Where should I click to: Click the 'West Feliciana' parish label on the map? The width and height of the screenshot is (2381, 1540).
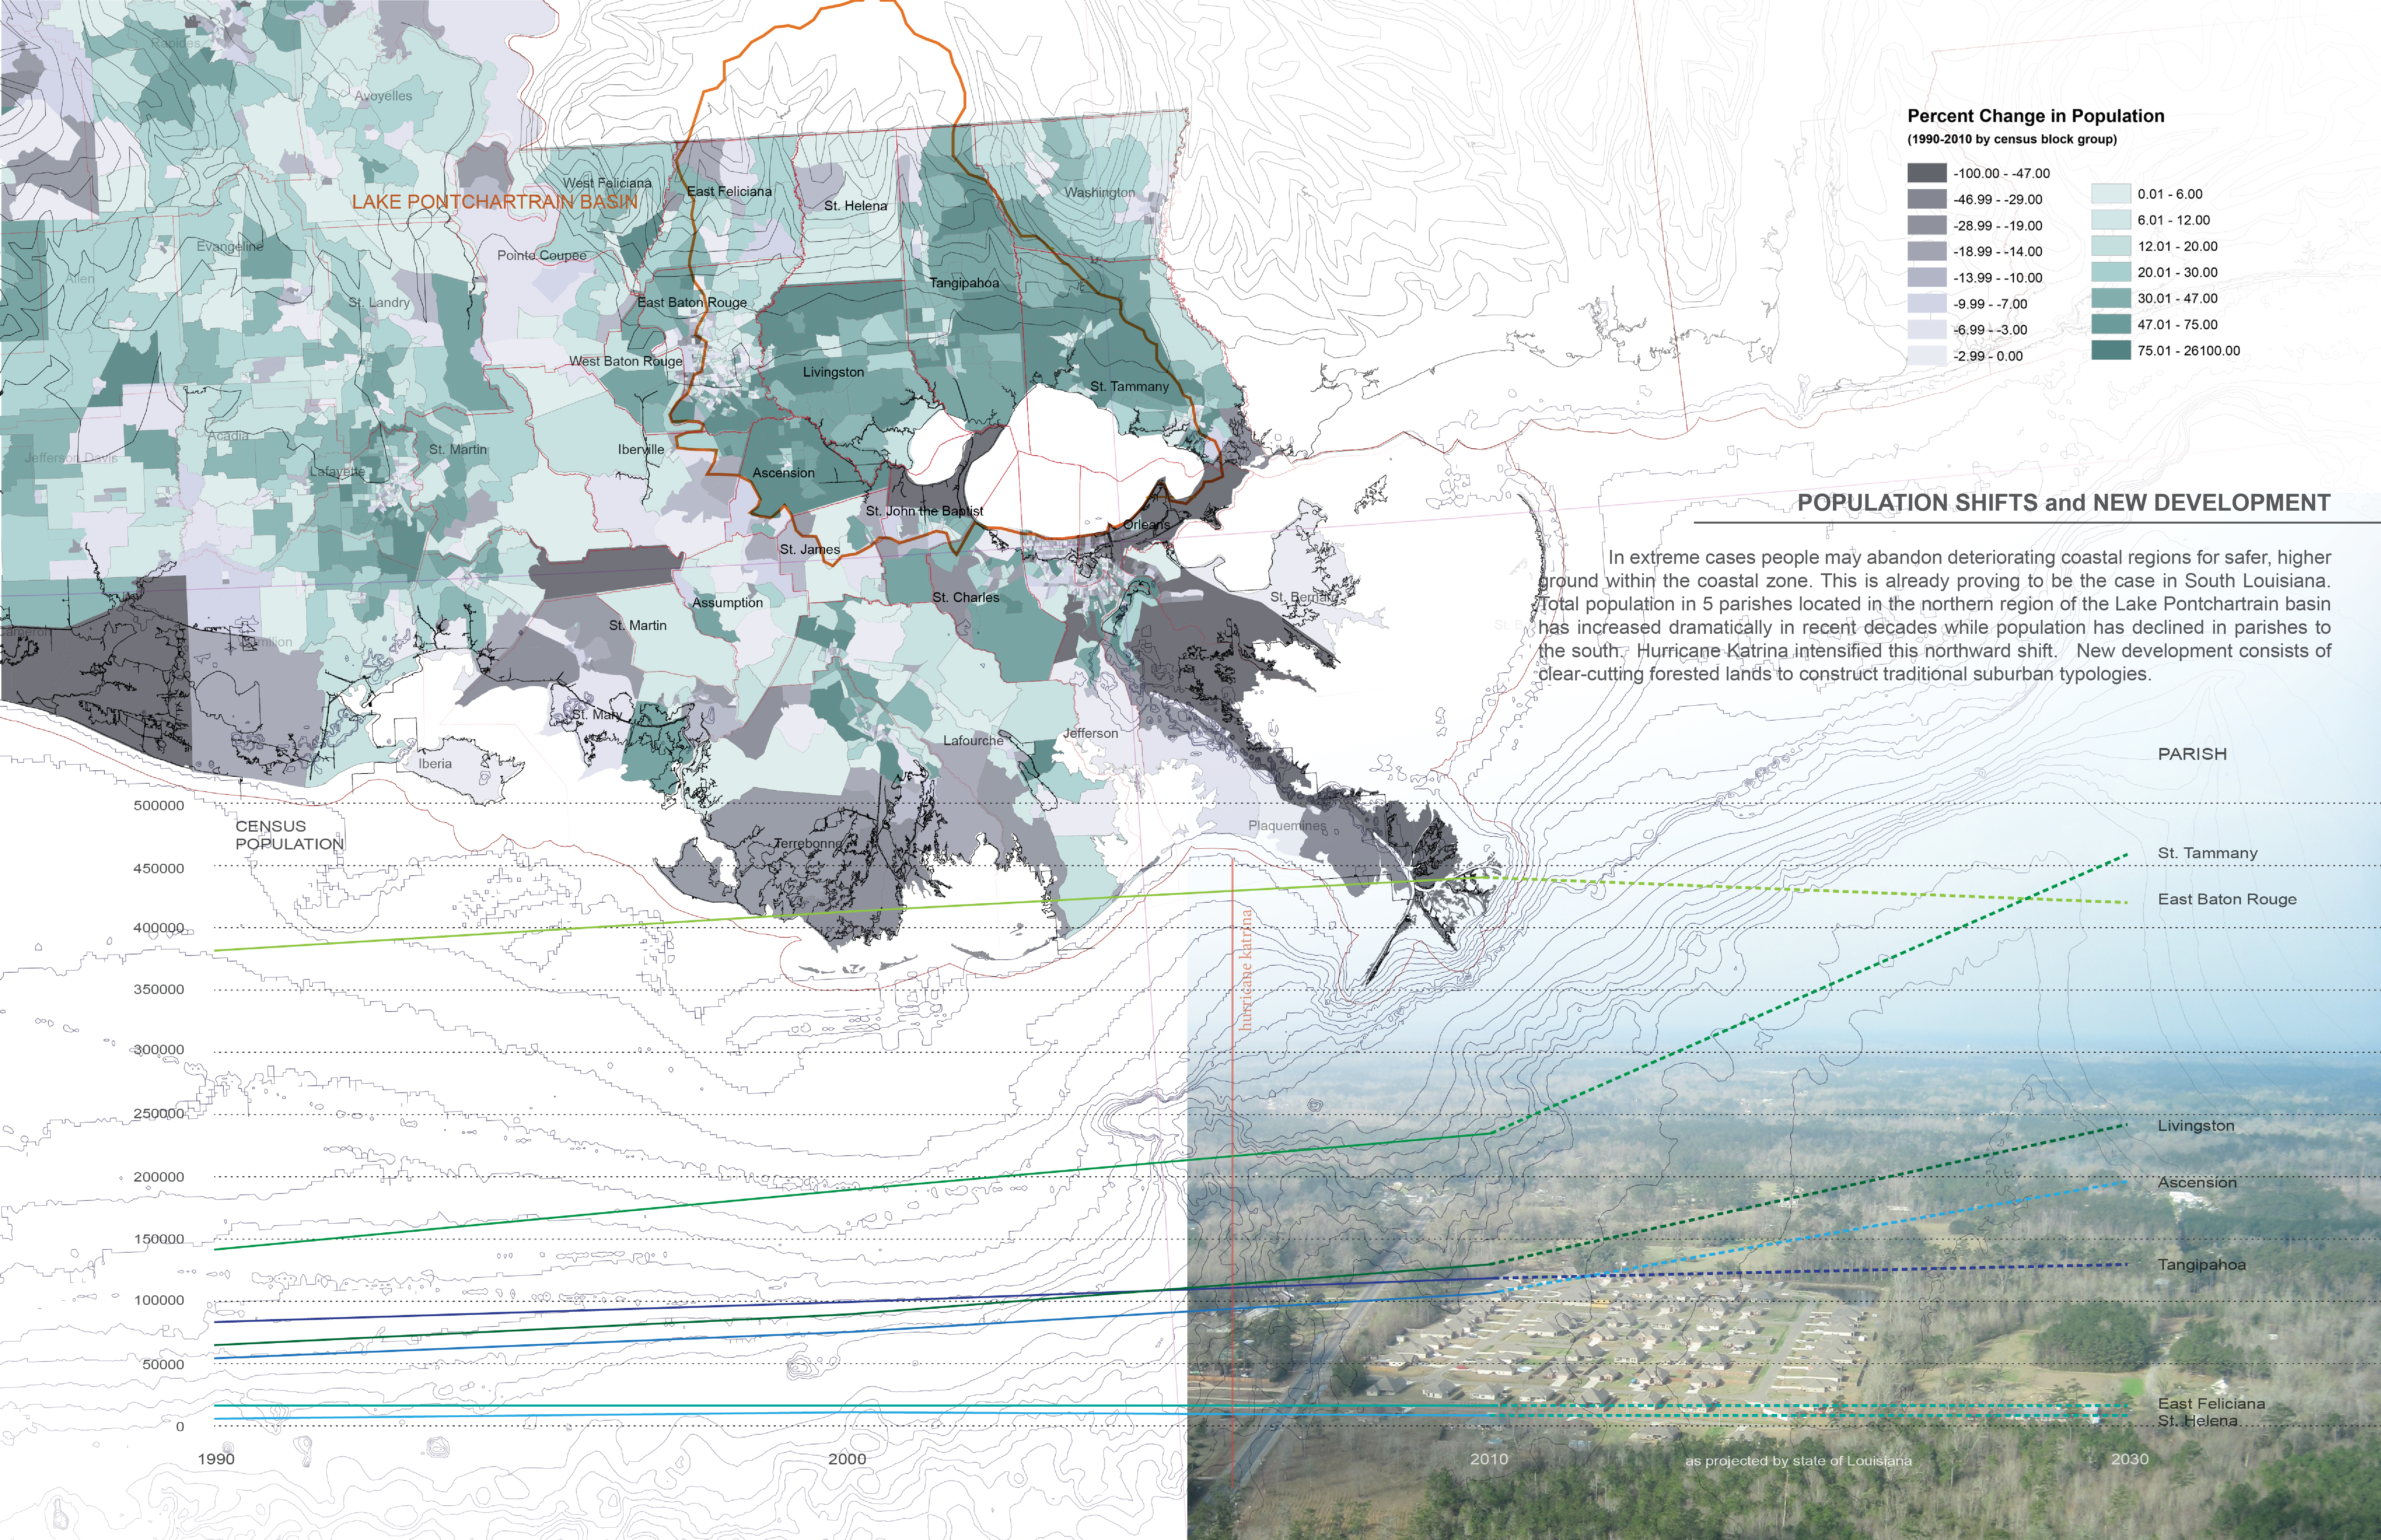pos(607,183)
